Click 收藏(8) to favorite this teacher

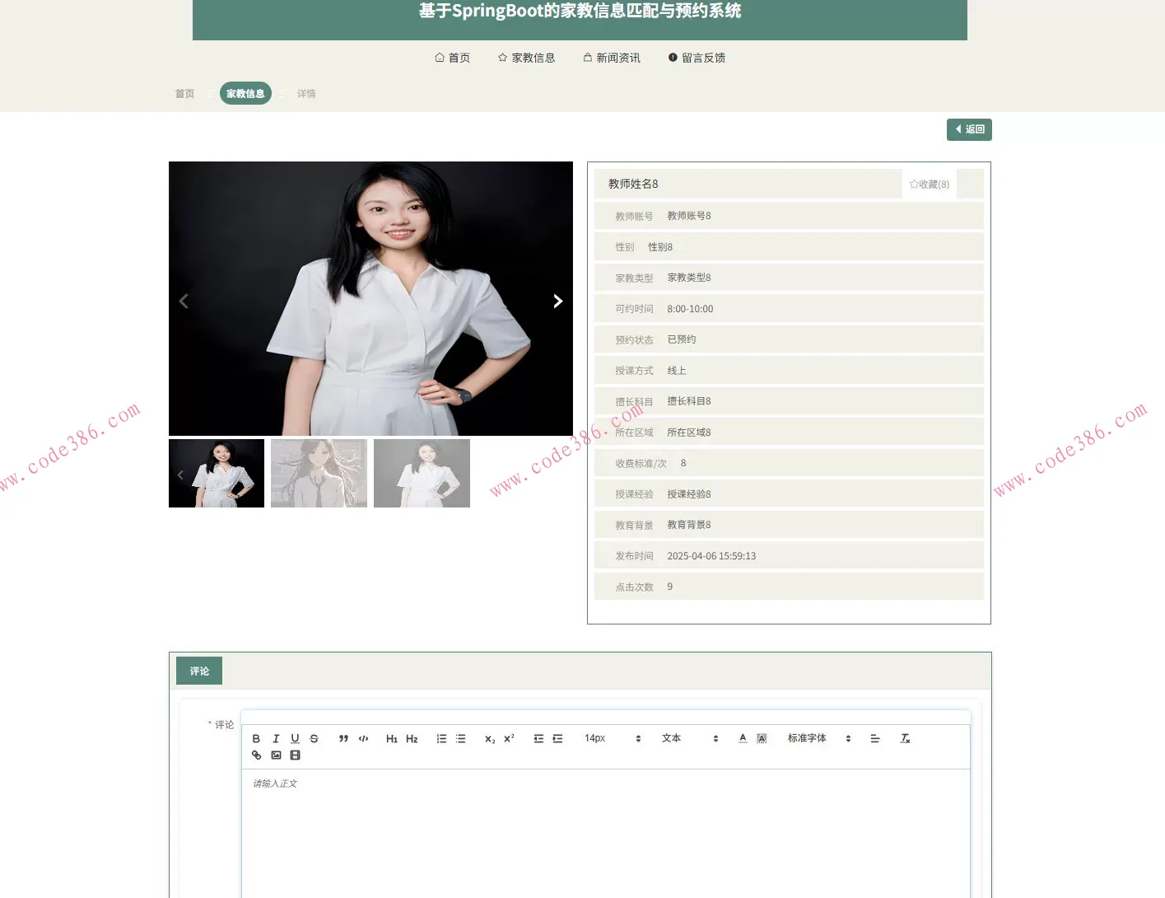929,184
